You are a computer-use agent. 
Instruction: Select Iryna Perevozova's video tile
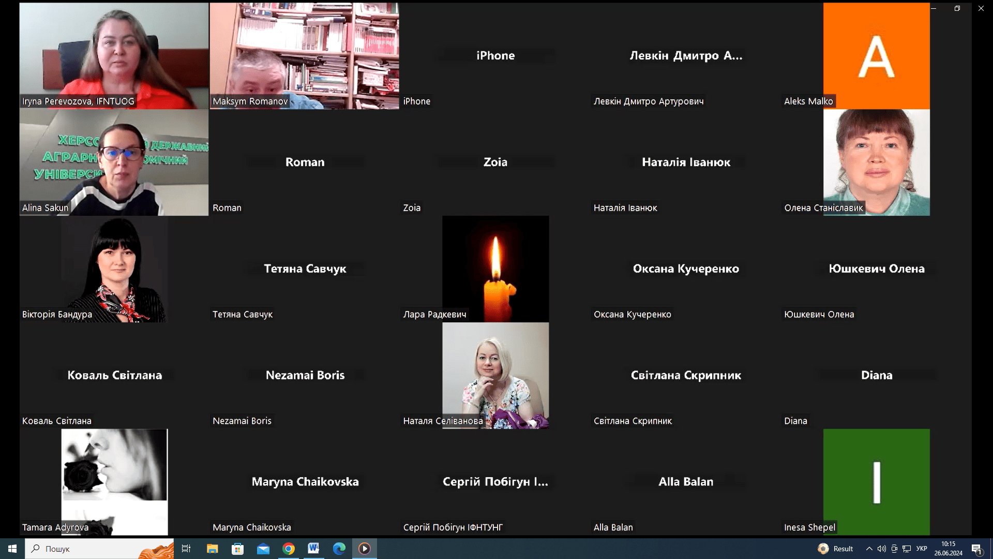(114, 55)
